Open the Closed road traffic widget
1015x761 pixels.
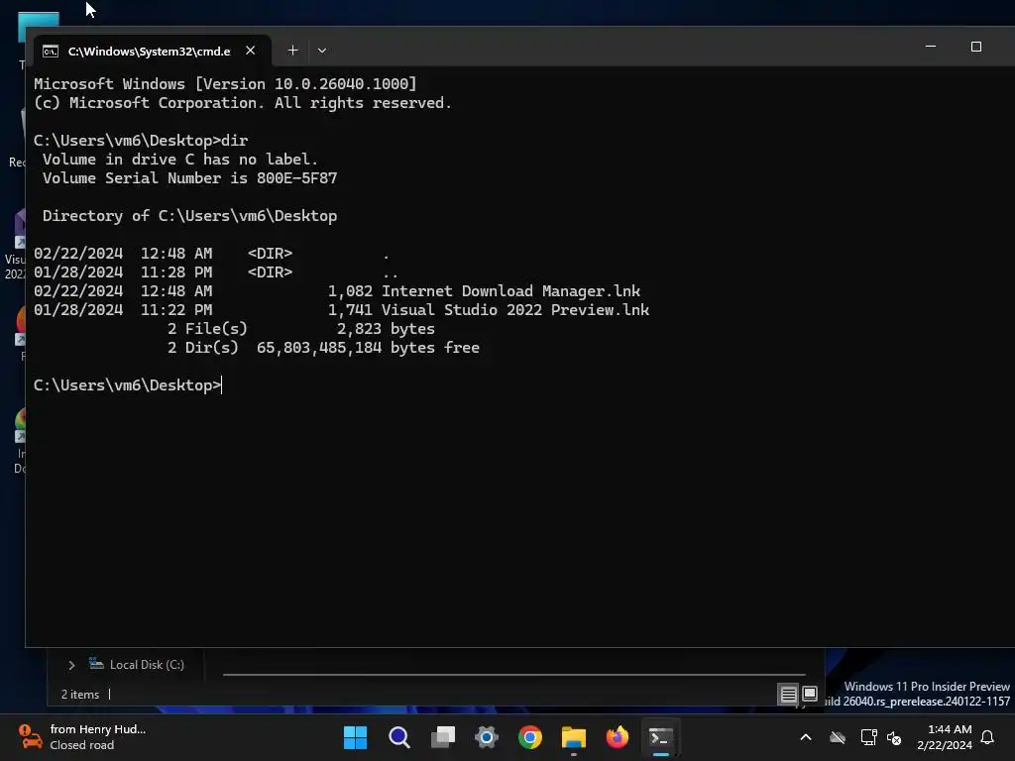click(82, 737)
